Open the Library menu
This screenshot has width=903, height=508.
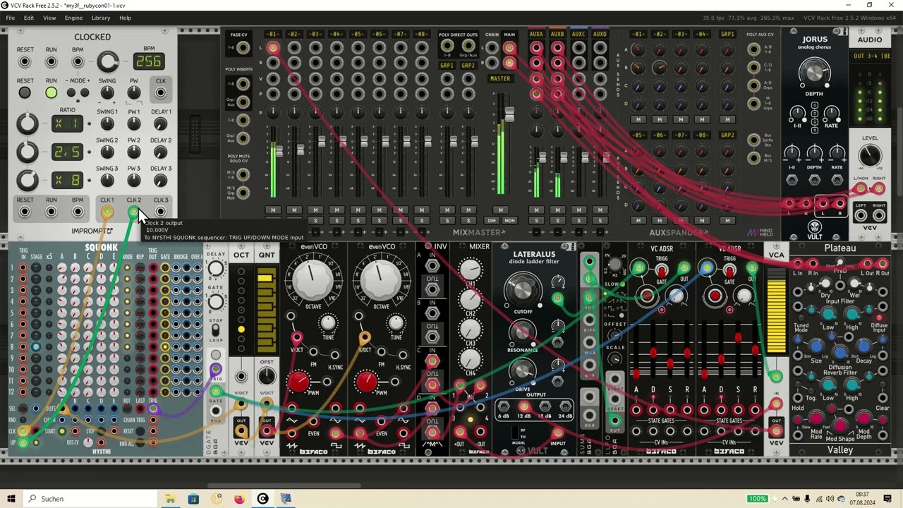pyautogui.click(x=101, y=18)
